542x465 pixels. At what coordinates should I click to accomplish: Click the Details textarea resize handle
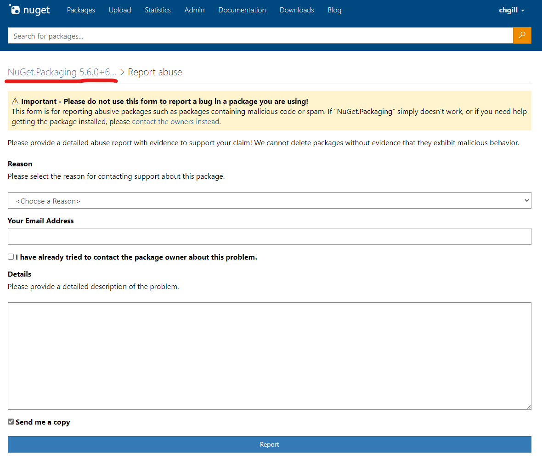pos(529,407)
